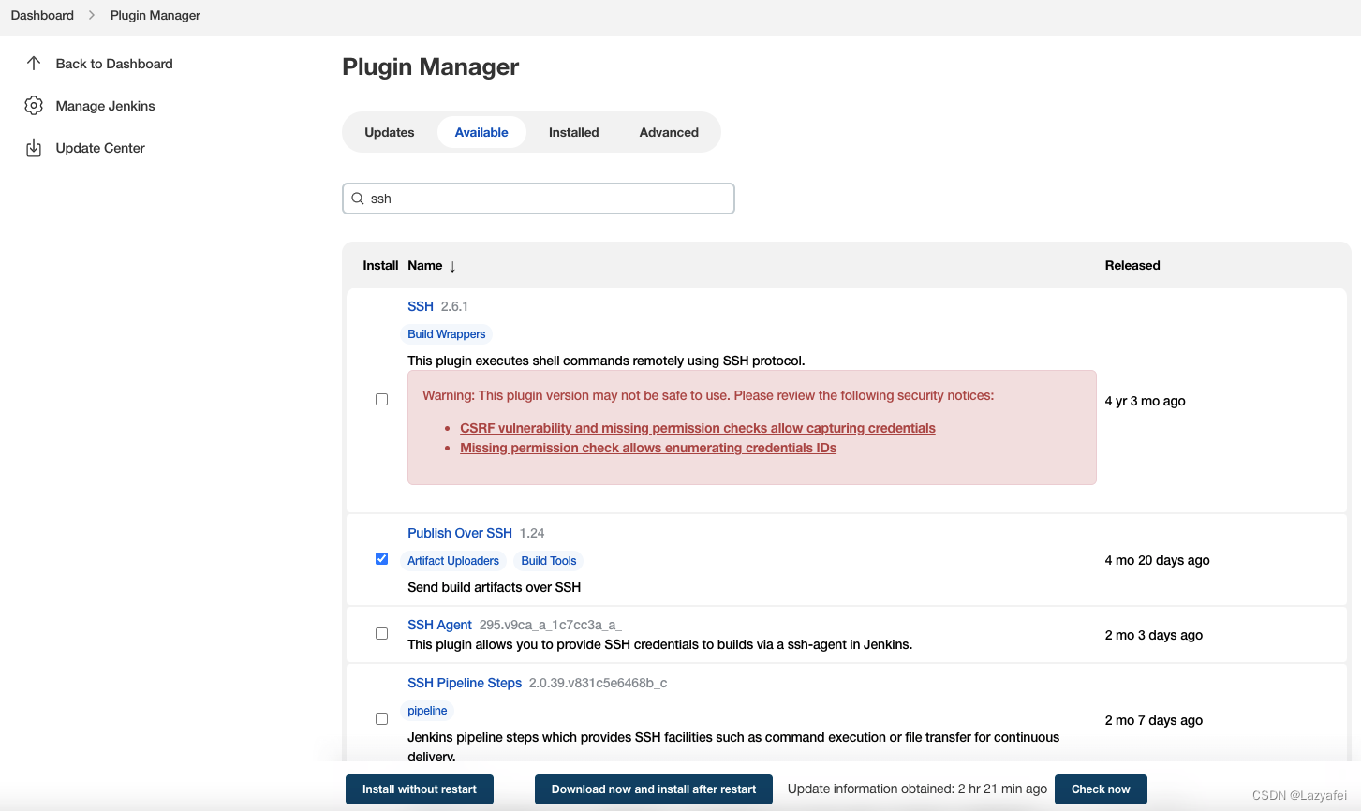Click Install without restart button
The height and width of the screenshot is (811, 1361).
click(420, 789)
